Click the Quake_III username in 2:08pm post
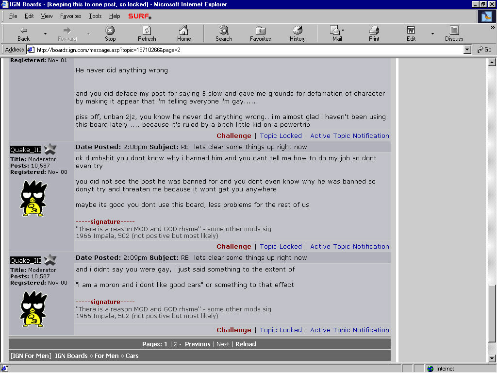The height and width of the screenshot is (373, 497). point(26,150)
